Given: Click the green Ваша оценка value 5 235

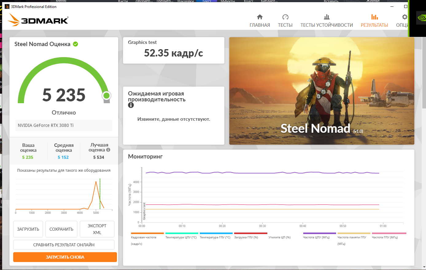Looking at the screenshot, I should coord(28,157).
